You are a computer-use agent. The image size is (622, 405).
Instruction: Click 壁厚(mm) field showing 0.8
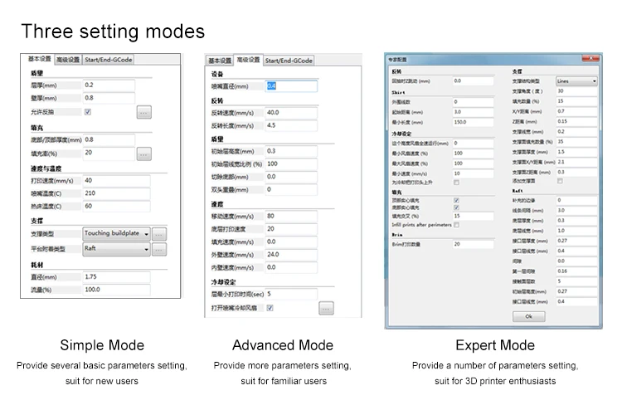(x=109, y=98)
